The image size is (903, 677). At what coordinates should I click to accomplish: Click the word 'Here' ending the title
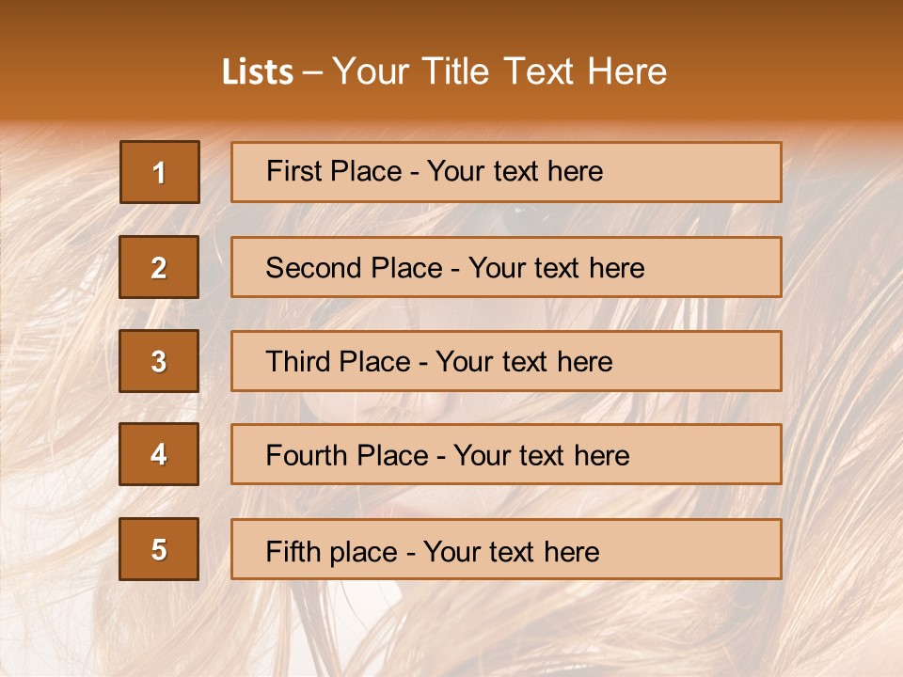pyautogui.click(x=626, y=72)
